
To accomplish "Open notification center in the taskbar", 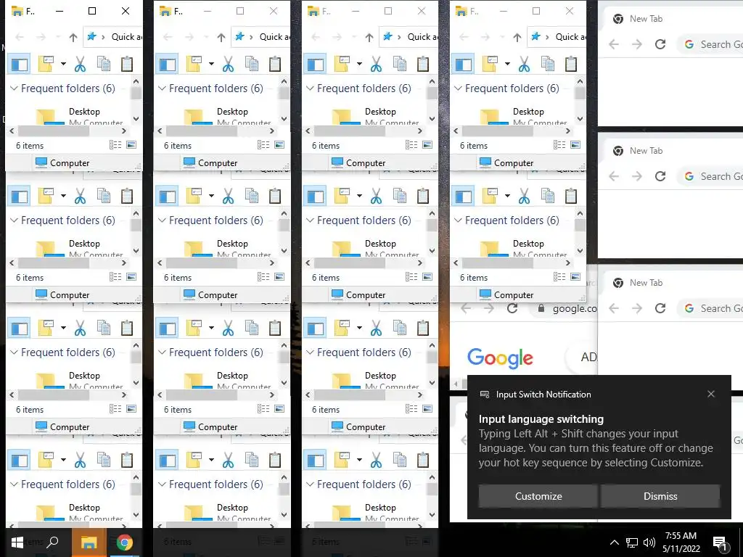I will (720, 543).
